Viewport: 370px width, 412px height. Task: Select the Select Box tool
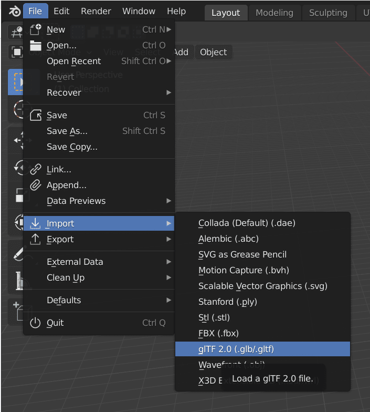pyautogui.click(x=16, y=82)
